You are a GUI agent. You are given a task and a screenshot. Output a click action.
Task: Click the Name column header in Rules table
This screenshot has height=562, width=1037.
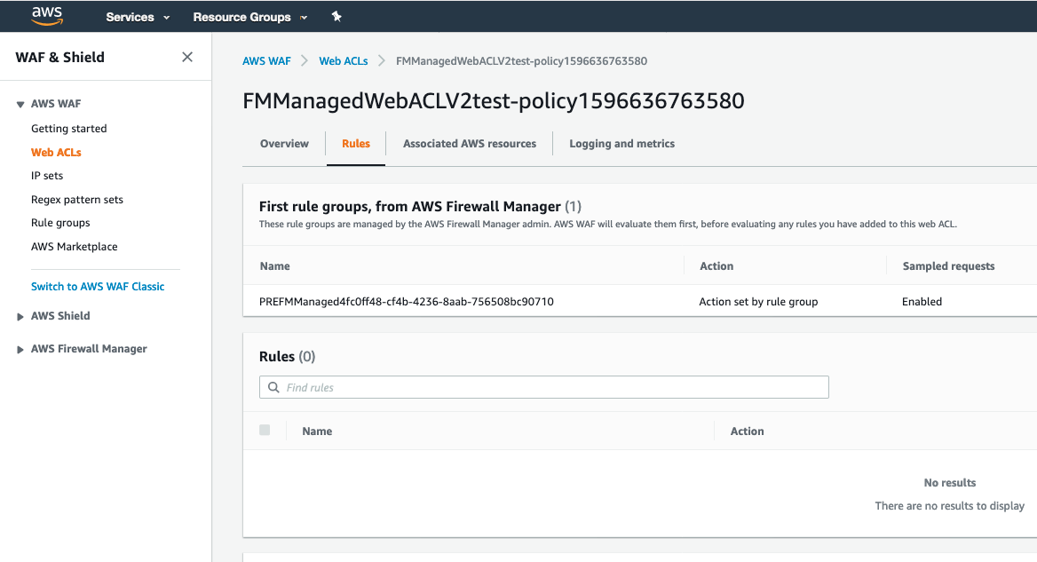coord(317,431)
